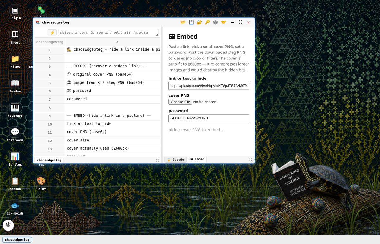Select the recovered cell
Screen dimensions: 380x244
click(113, 99)
